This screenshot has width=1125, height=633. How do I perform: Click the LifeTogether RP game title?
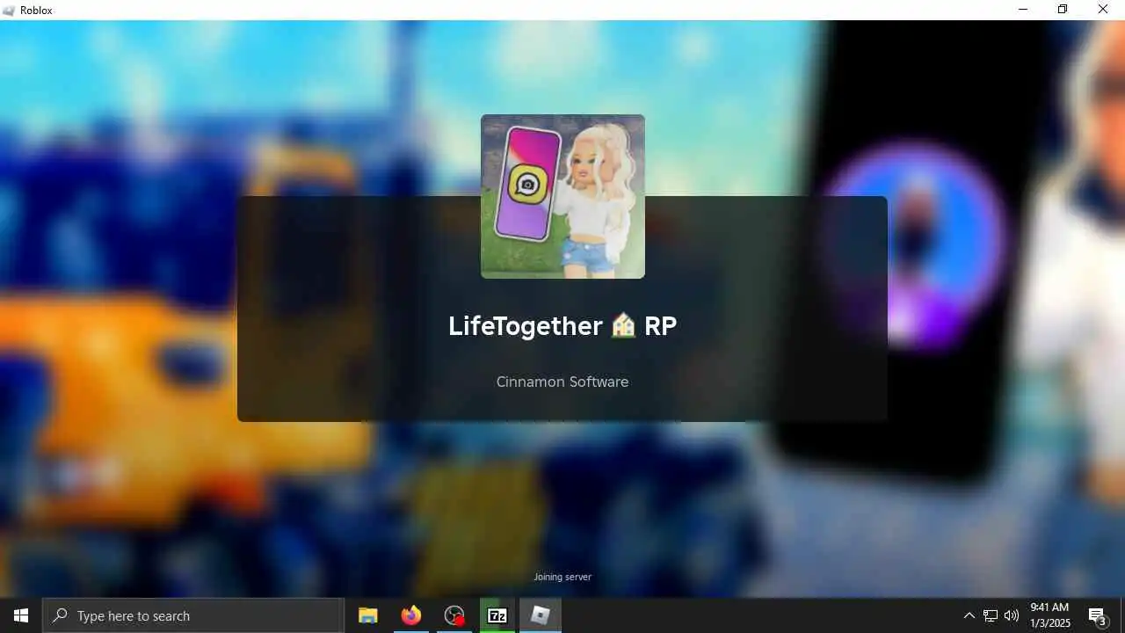562,325
